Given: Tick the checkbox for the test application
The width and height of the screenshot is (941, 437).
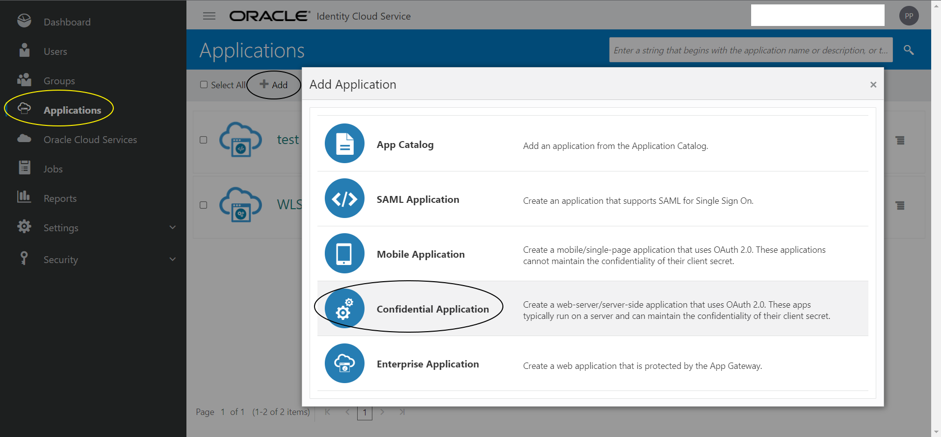Looking at the screenshot, I should (204, 140).
